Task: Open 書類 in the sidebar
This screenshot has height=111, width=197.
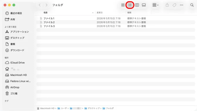Action: (x=10, y=44)
